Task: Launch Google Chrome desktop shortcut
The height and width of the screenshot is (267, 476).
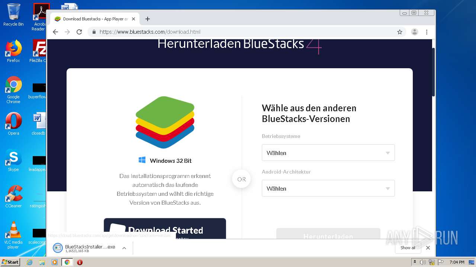Action: click(x=13, y=90)
